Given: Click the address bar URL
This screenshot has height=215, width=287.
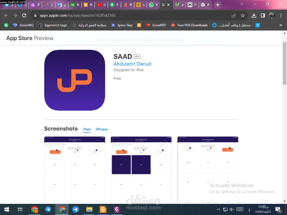Looking at the screenshot, I should [x=78, y=16].
